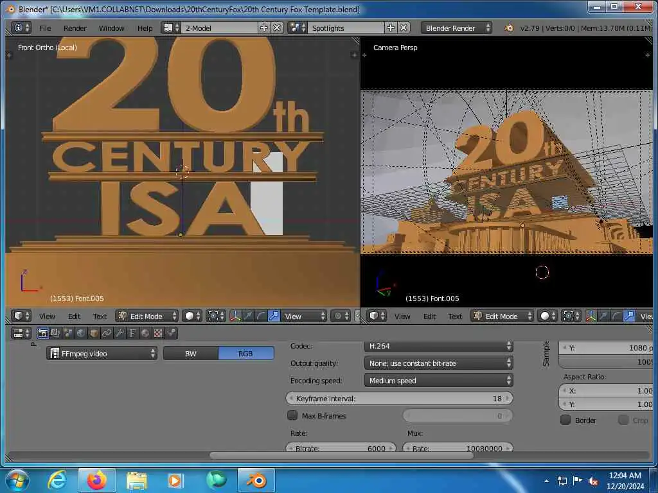The width and height of the screenshot is (658, 493).
Task: Select translate manipulator in left viewport
Action: click(x=249, y=316)
